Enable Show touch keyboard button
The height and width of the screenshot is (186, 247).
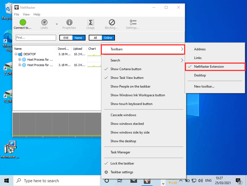click(144, 104)
